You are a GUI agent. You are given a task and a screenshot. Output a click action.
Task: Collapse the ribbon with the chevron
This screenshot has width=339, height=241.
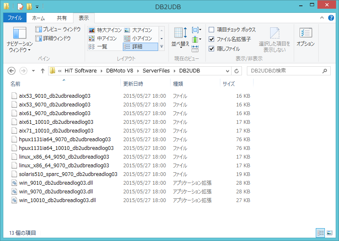click(322, 18)
